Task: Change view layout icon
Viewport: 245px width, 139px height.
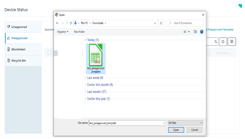Action: click(185, 32)
